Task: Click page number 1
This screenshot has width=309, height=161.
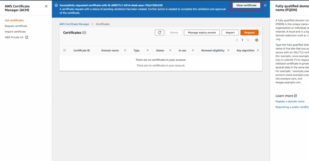Action: tap(242, 40)
